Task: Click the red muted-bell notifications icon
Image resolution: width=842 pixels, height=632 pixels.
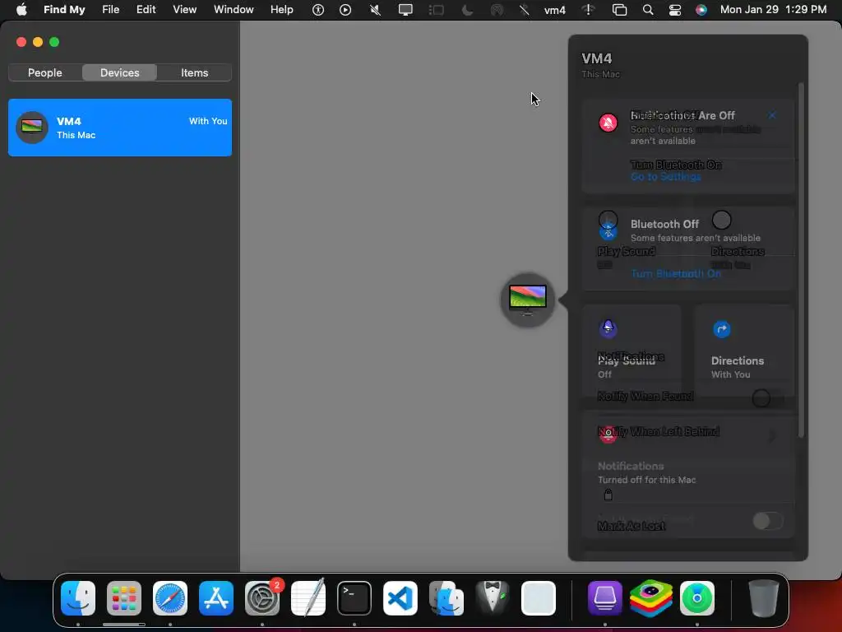Action: click(608, 123)
